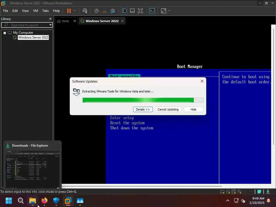Pause the virtual machine with the orange pause icon
The image size is (276, 207).
[x=69, y=11]
